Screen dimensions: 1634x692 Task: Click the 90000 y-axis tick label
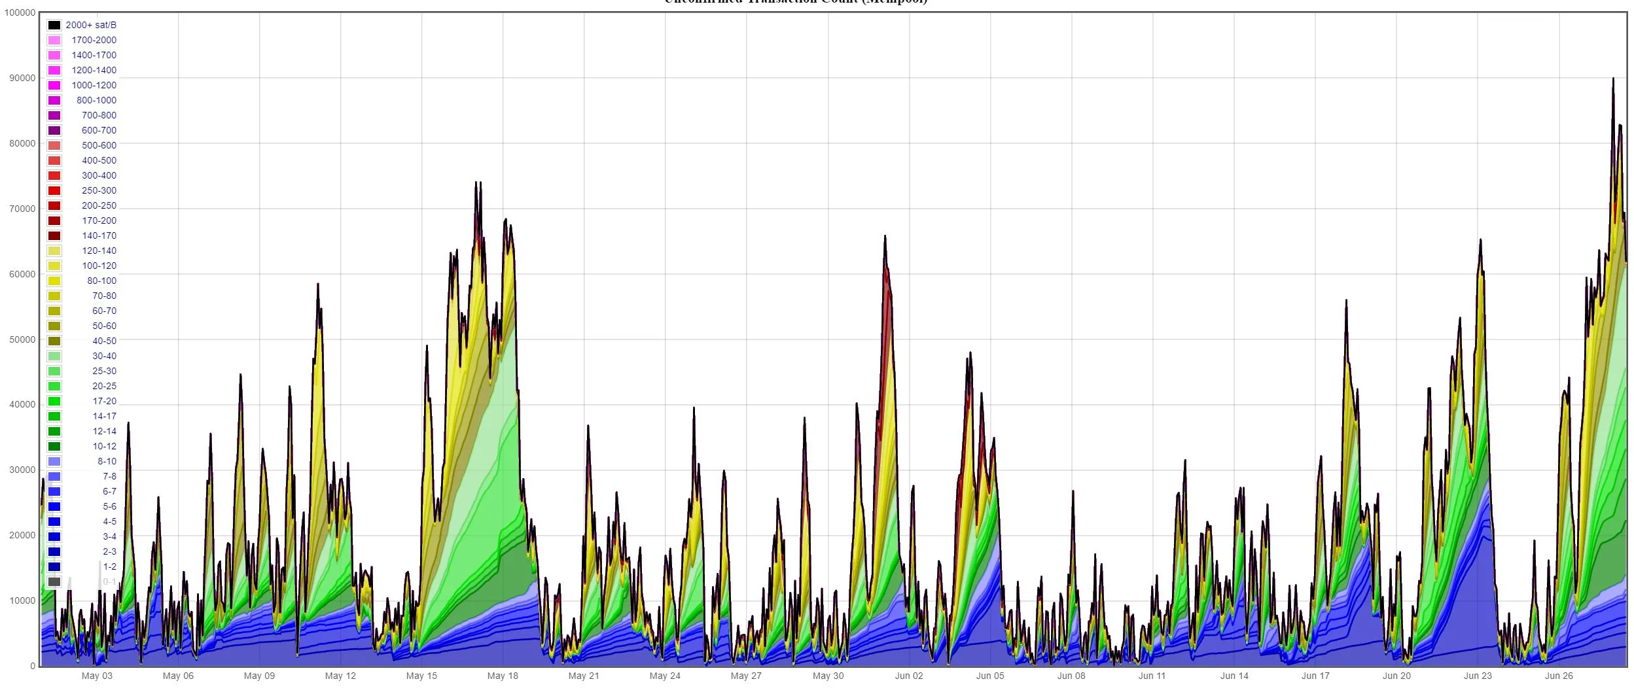tap(22, 78)
